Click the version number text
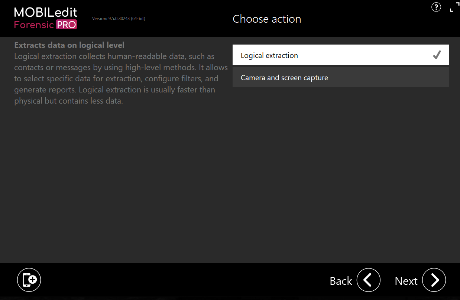The image size is (460, 300). (119, 18)
